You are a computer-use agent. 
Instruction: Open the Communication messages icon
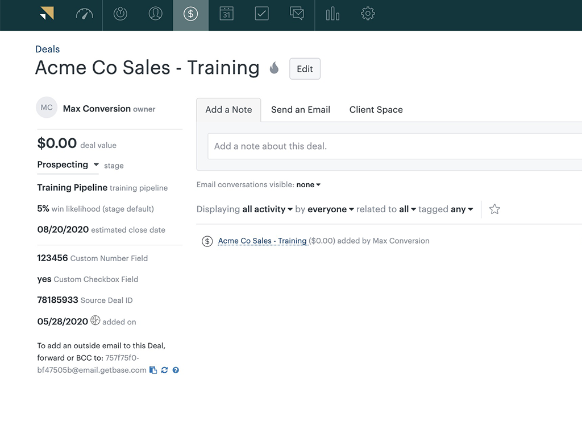coord(297,14)
